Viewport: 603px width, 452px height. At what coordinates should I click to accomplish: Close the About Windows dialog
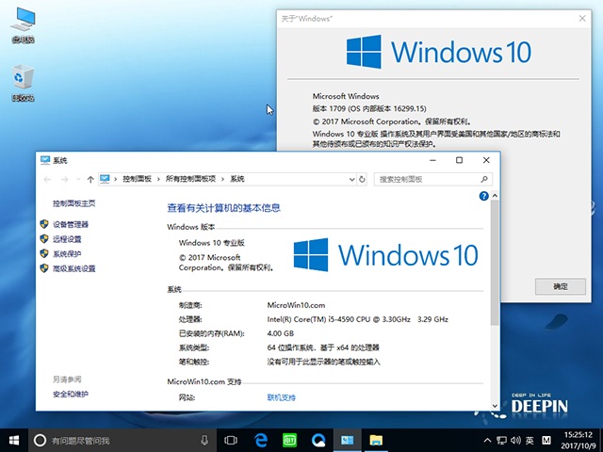pyautogui.click(x=582, y=18)
